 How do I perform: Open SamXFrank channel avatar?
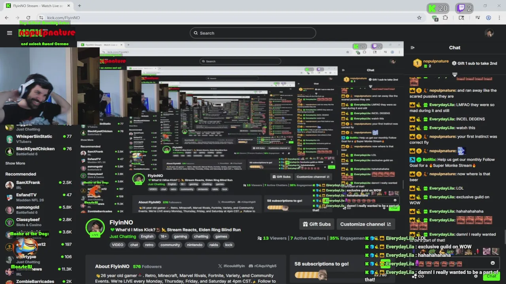click(9, 185)
